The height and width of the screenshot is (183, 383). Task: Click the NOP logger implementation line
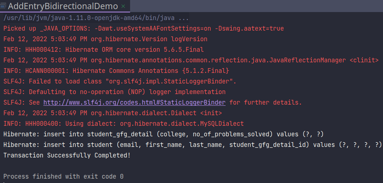[114, 92]
